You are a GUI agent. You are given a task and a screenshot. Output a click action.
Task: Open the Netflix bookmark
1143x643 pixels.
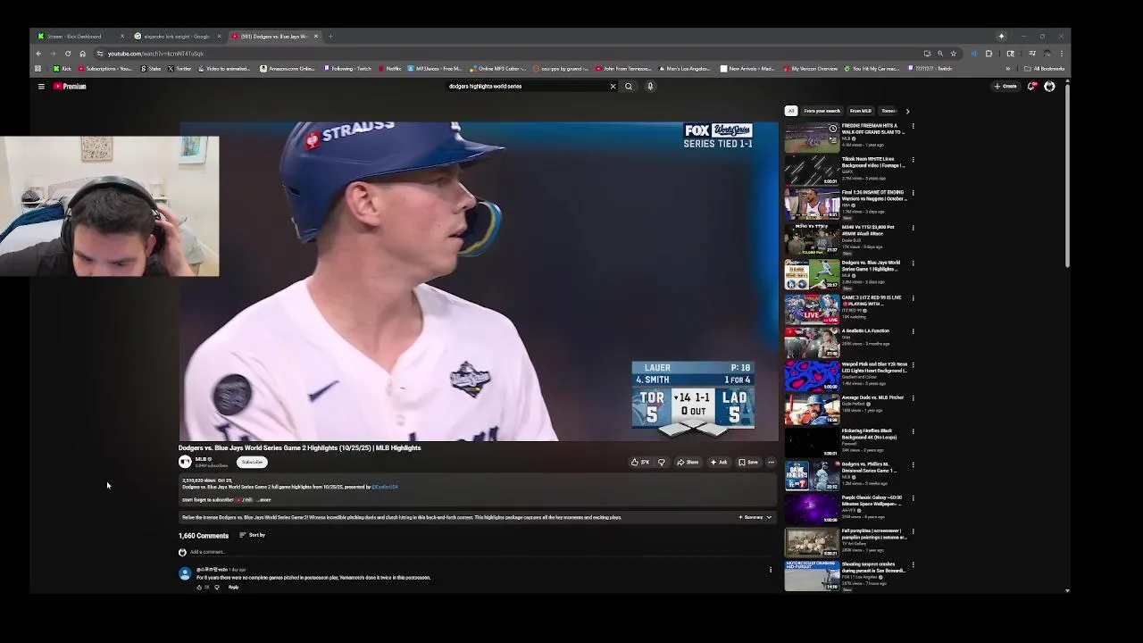point(389,69)
